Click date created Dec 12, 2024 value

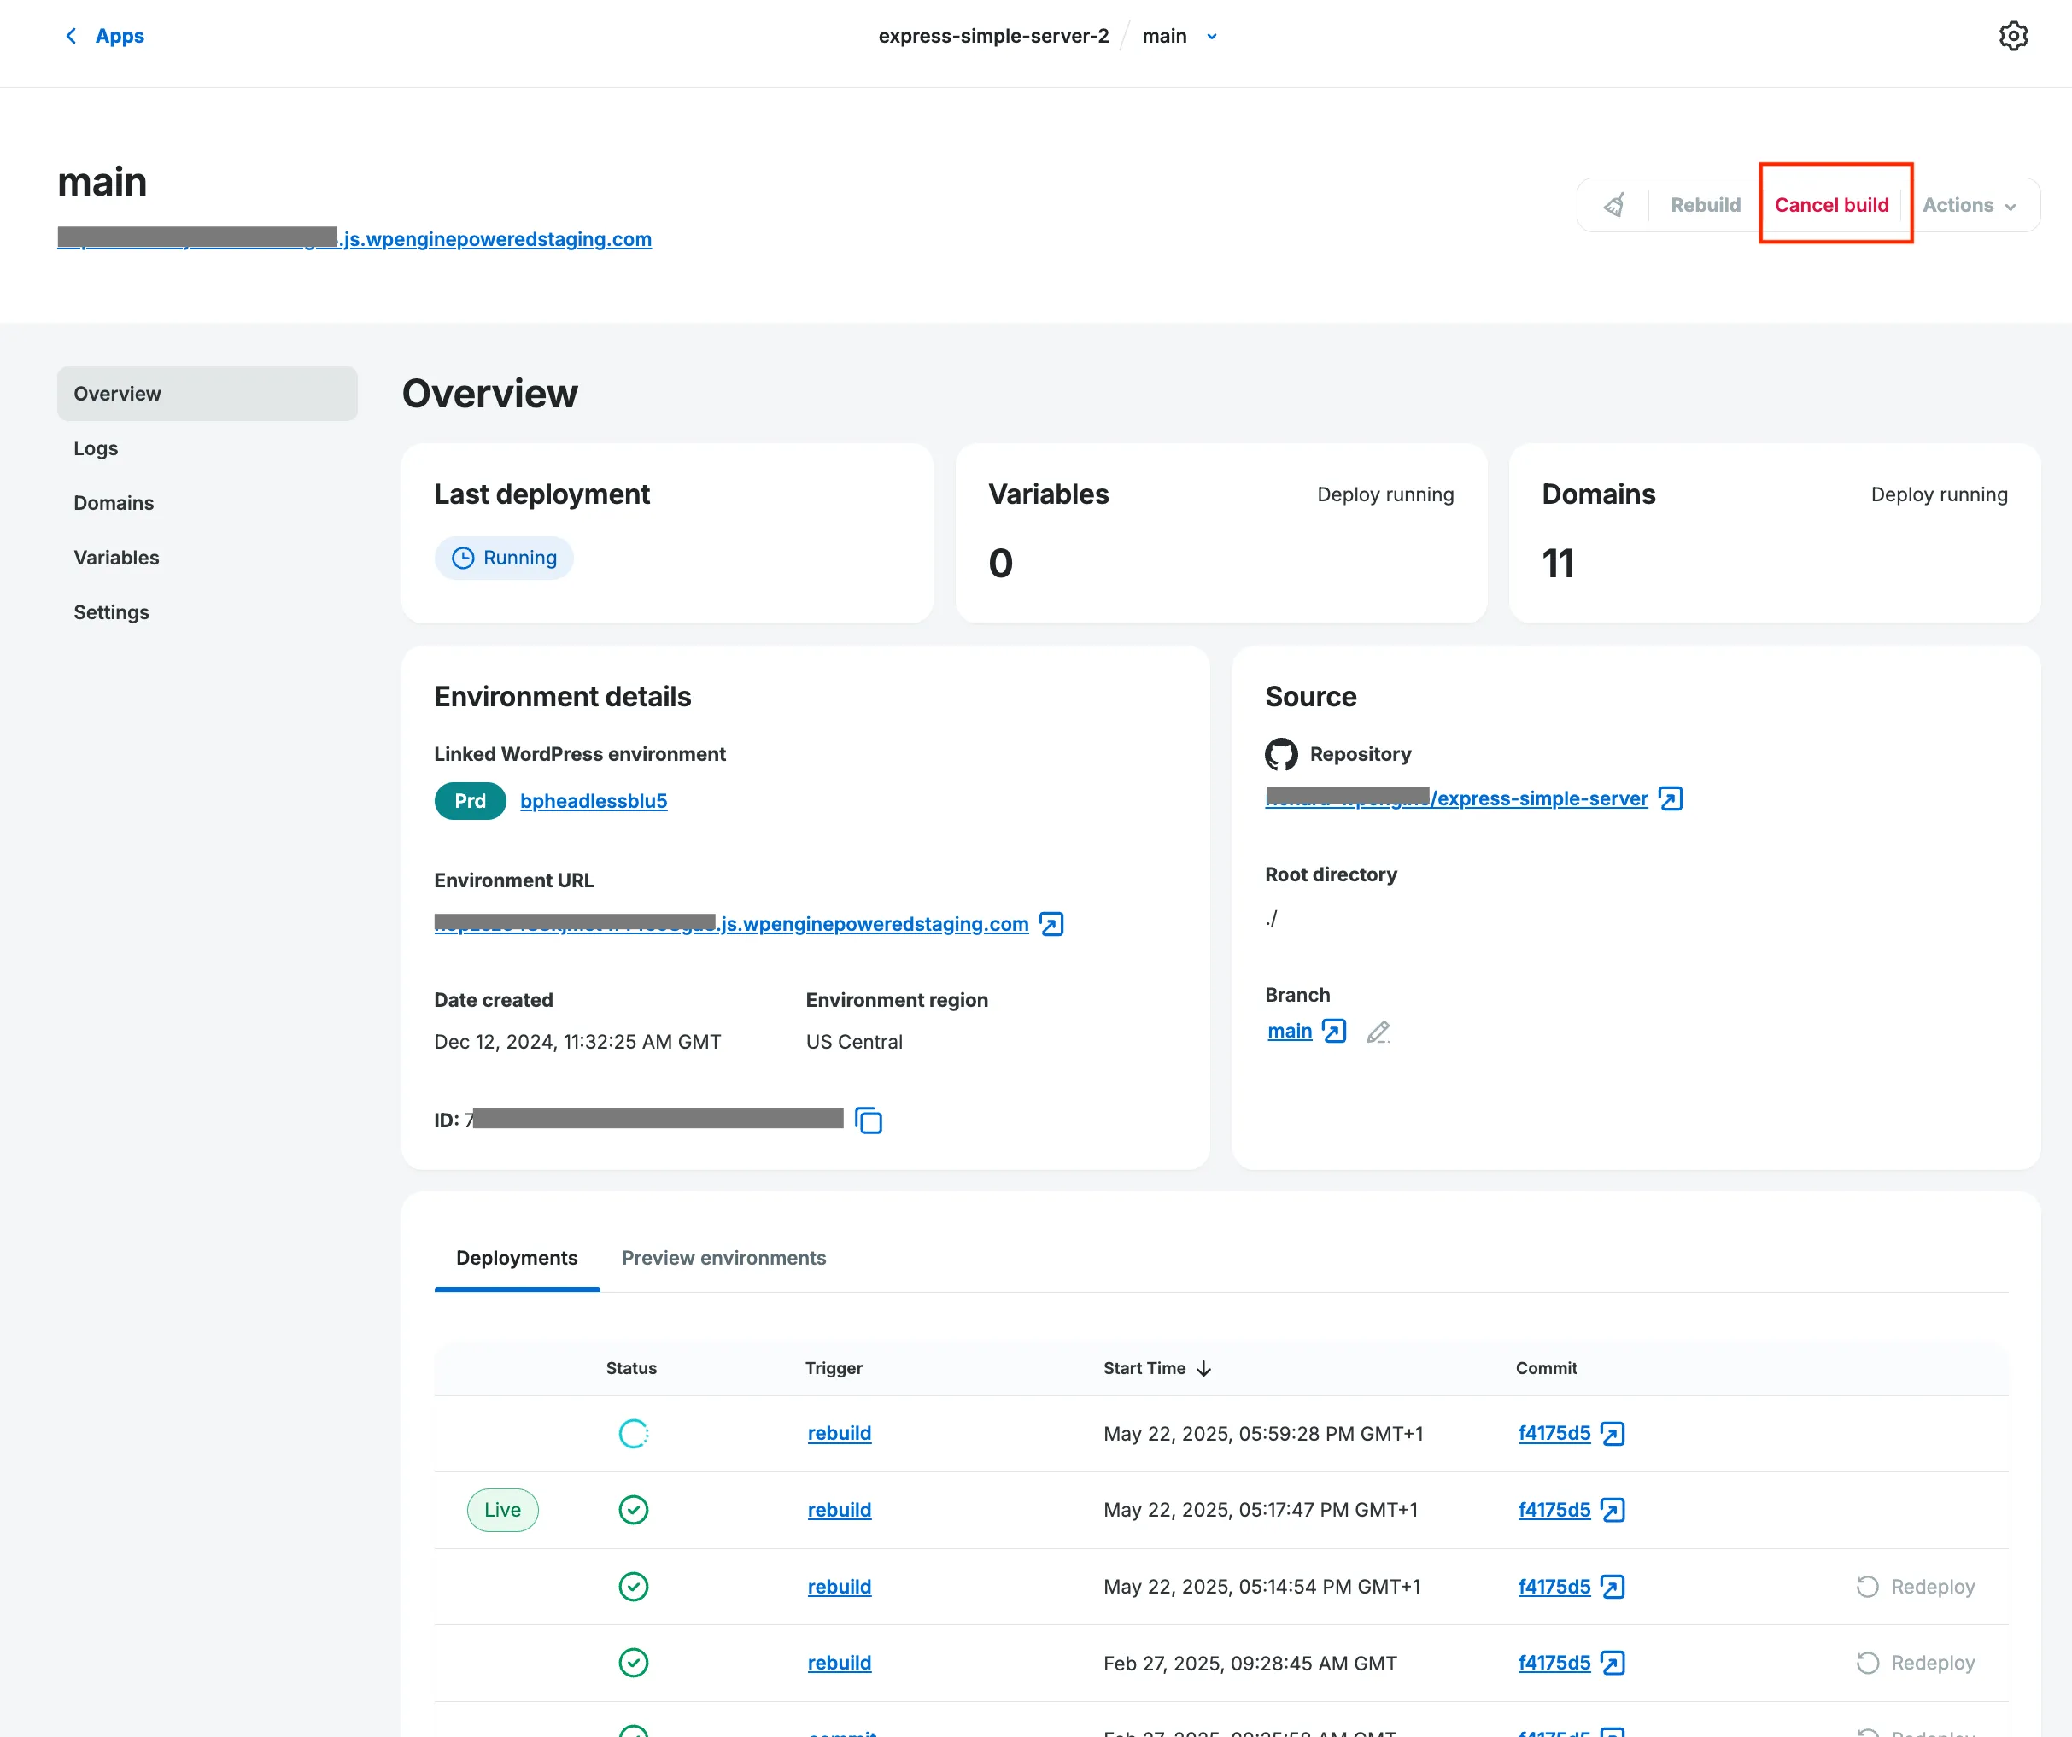[577, 1042]
